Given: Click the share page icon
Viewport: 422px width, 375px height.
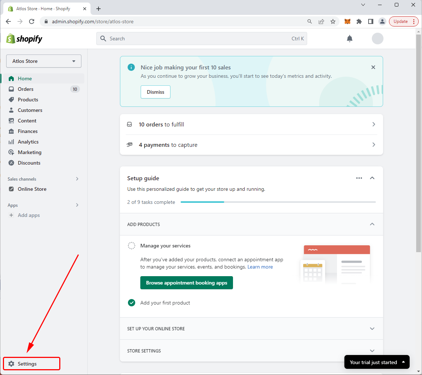Looking at the screenshot, I should coord(321,21).
